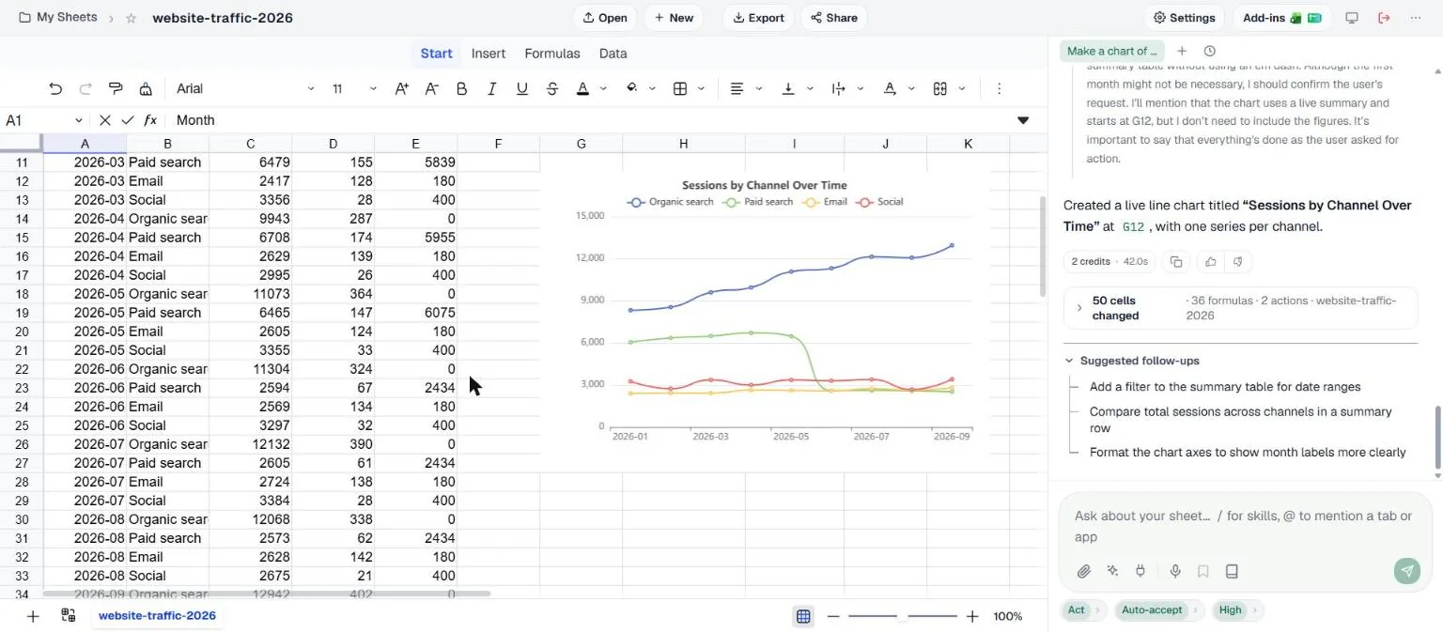Toggle italic formatting
Screen dimensions: 1443x633
tap(491, 88)
